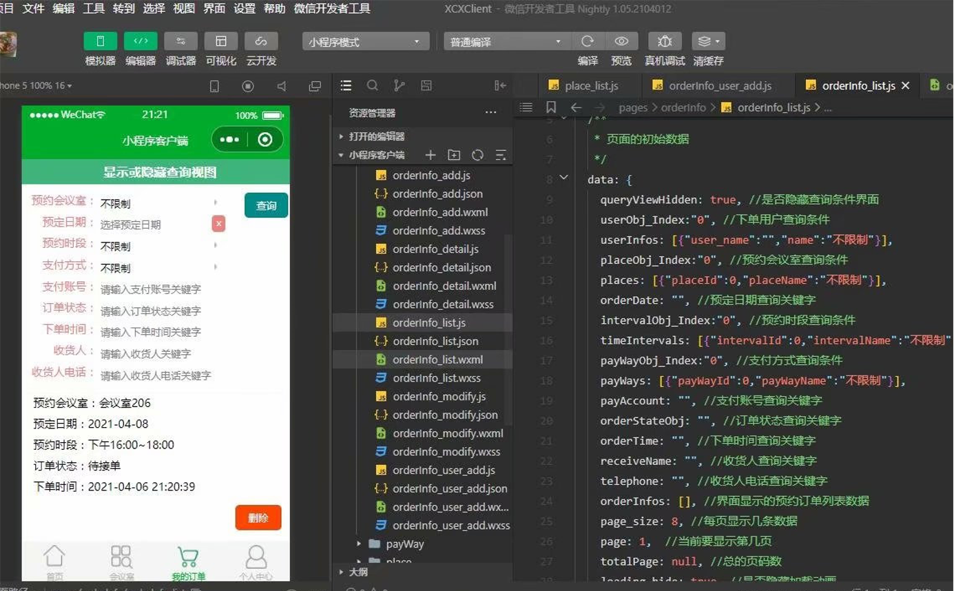Click the capsule close circle icon
The width and height of the screenshot is (954, 591).
[265, 140]
